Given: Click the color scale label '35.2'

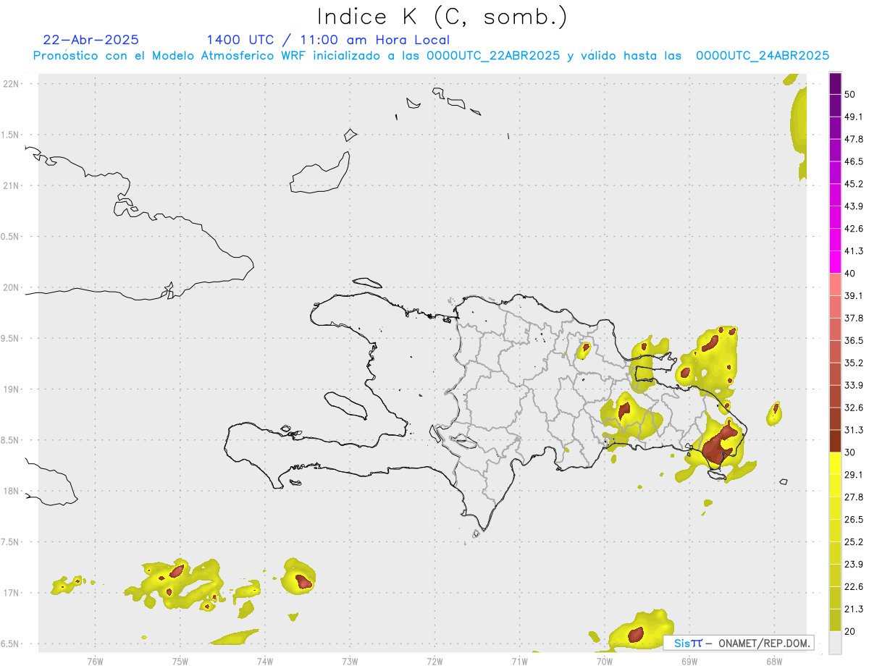Looking at the screenshot, I should click(854, 363).
